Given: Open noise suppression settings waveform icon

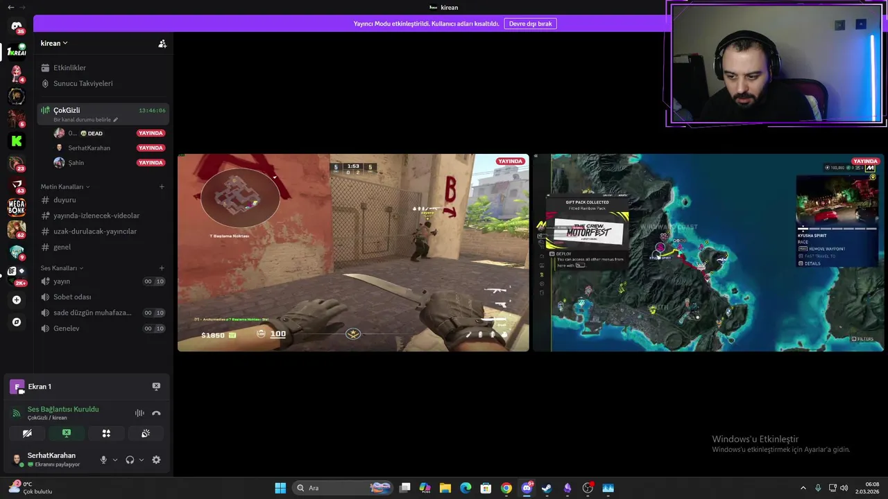Looking at the screenshot, I should point(139,413).
